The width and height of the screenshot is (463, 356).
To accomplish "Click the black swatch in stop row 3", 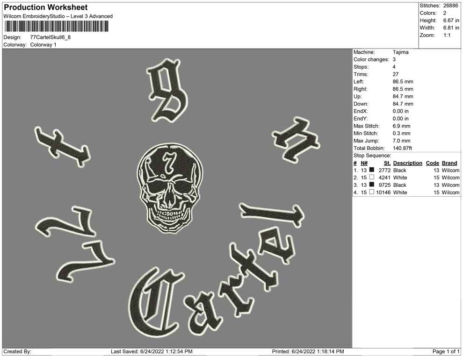I will click(x=372, y=185).
